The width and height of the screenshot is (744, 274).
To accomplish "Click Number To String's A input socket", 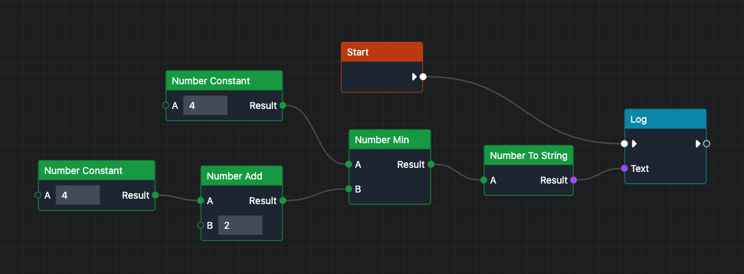I will [x=483, y=180].
